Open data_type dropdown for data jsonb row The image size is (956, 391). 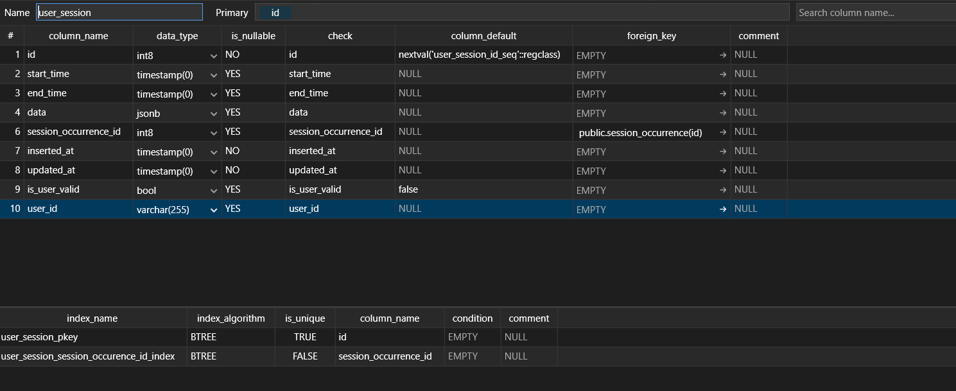tap(214, 114)
